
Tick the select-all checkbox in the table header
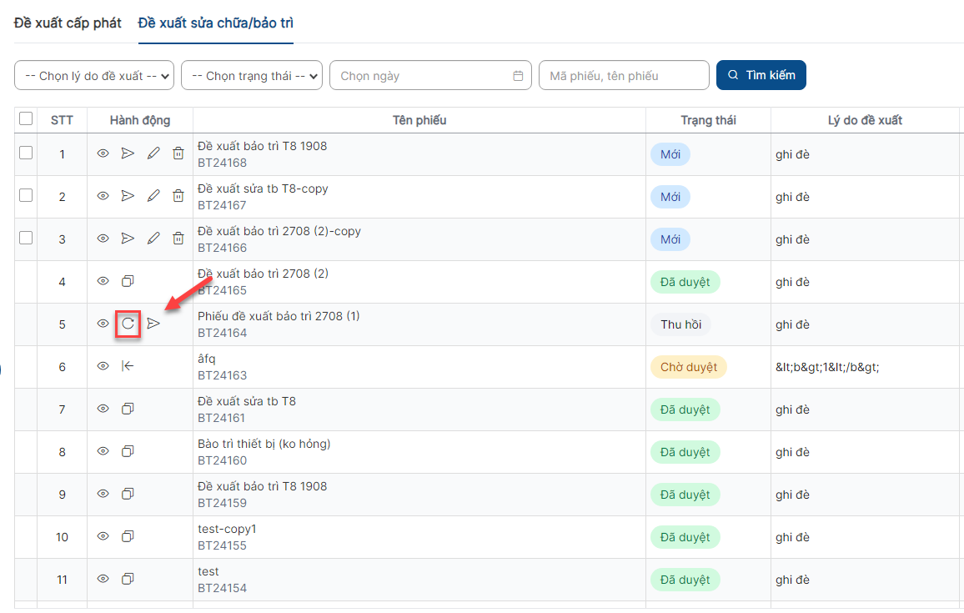click(x=26, y=118)
